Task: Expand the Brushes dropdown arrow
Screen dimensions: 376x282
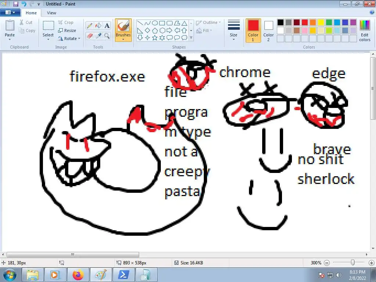Action: (x=123, y=40)
